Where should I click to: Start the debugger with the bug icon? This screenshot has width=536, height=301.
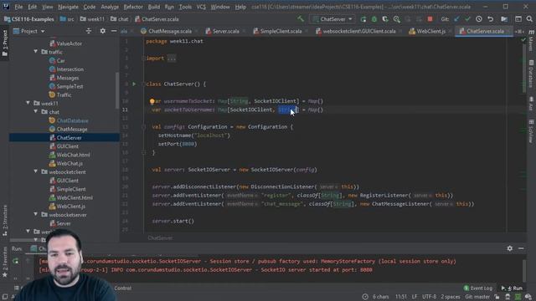coord(374,19)
